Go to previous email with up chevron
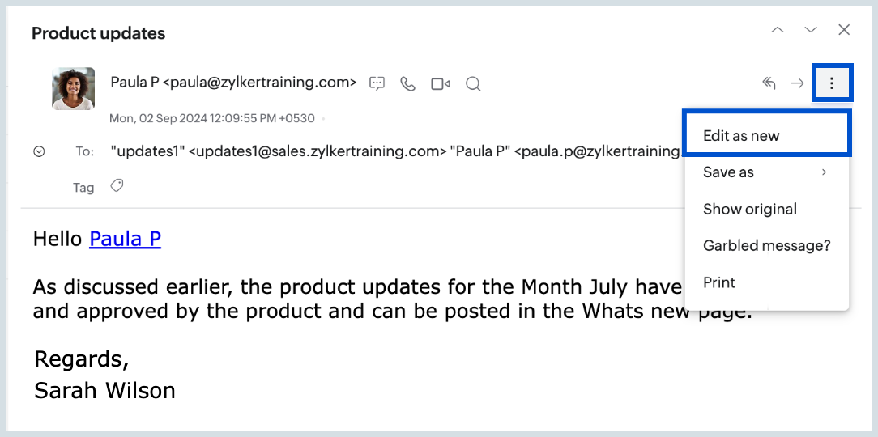Screen dimensions: 878x437 (x=778, y=30)
